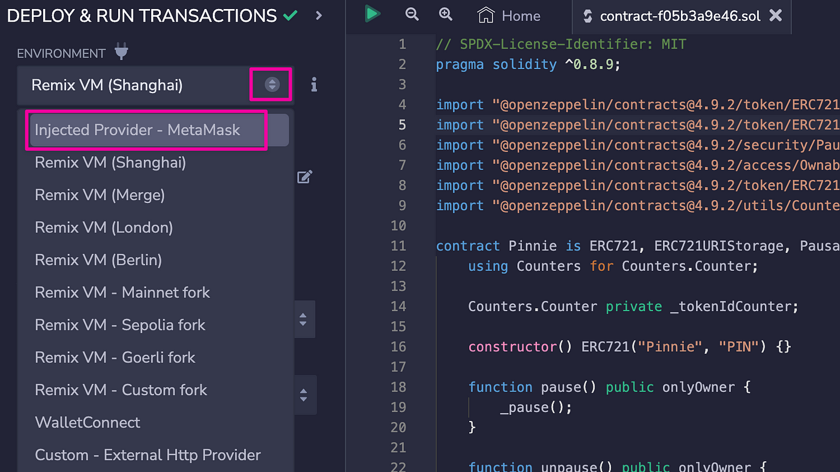Zoom out the editor font
840x472 pixels.
[x=412, y=14]
